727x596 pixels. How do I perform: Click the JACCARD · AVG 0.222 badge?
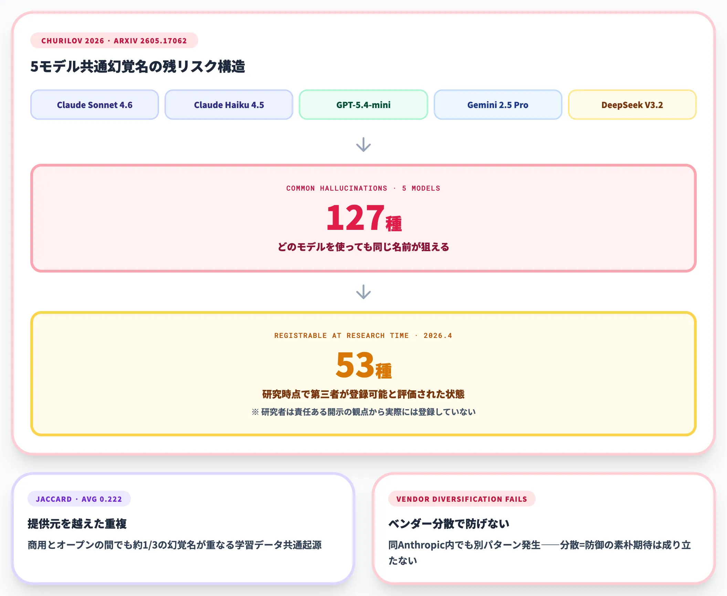tap(79, 499)
